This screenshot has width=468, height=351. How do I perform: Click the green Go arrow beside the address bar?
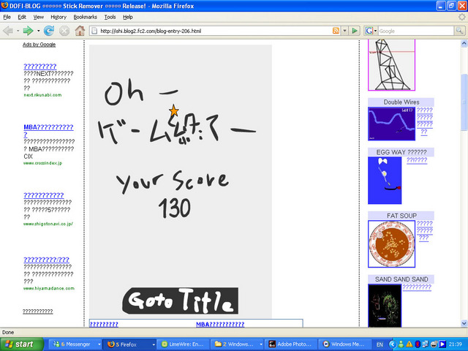(355, 31)
